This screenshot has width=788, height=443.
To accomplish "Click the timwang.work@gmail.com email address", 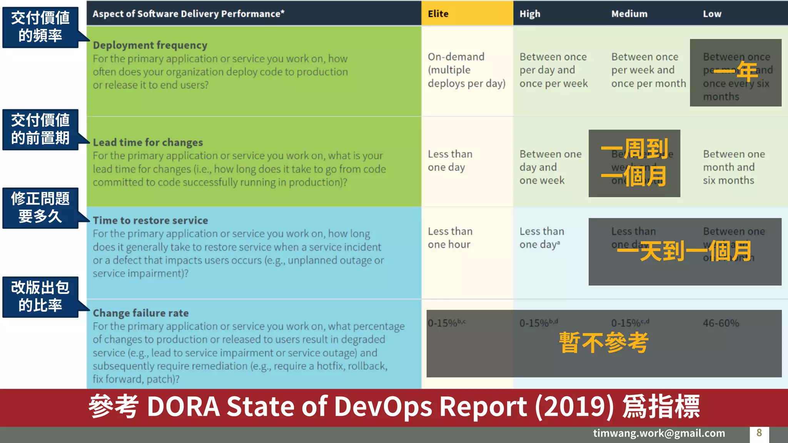I will point(659,433).
